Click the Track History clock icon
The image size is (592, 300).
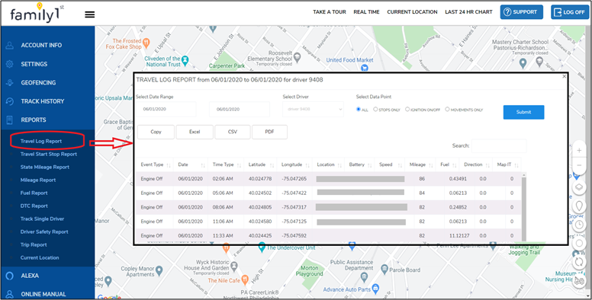click(9, 101)
